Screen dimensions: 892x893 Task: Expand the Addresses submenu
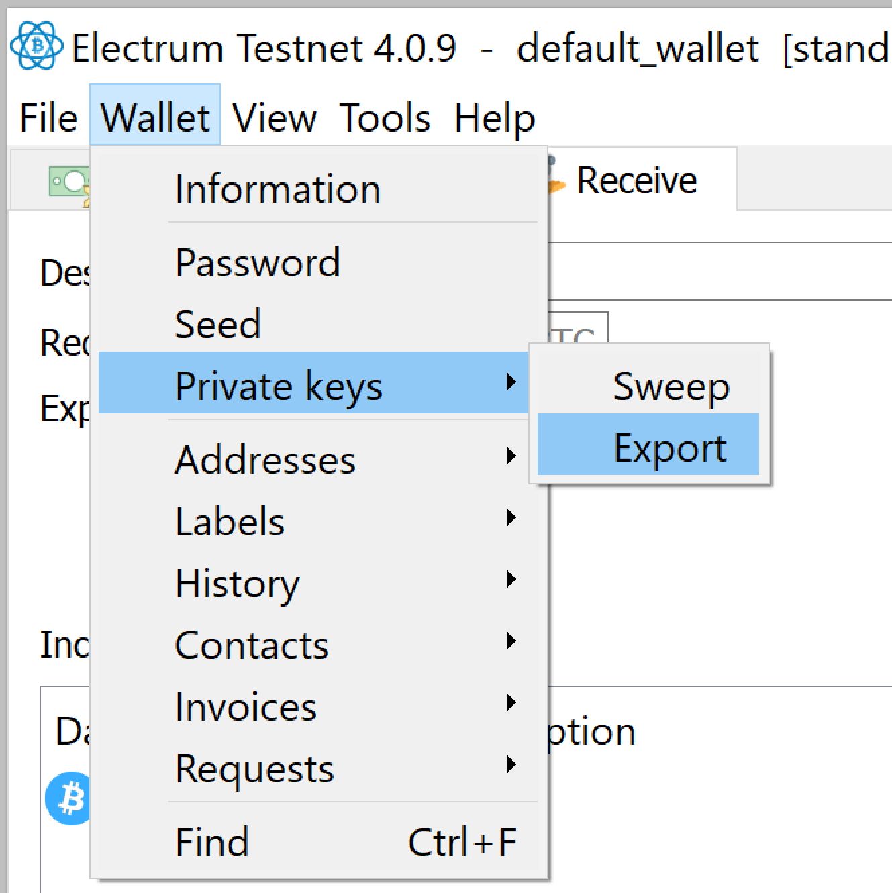319,460
